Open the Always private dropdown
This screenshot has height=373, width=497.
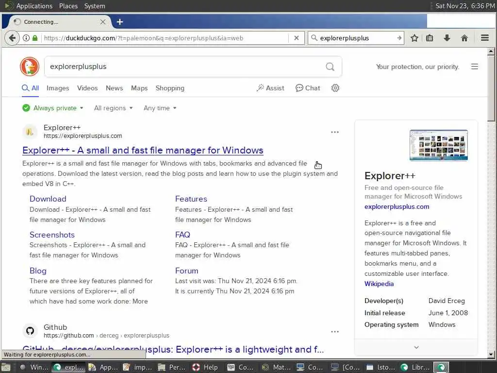(53, 108)
